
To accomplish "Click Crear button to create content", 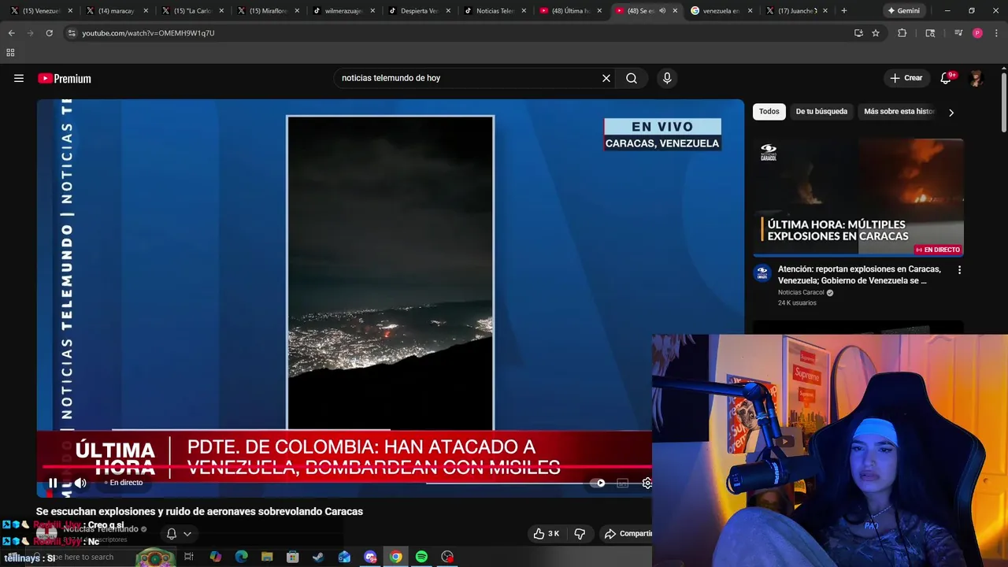I will (x=906, y=78).
